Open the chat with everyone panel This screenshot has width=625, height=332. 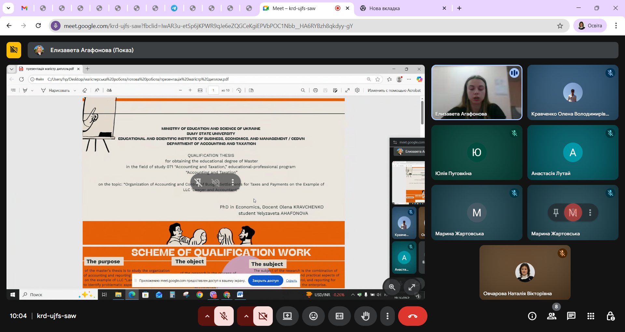pyautogui.click(x=571, y=316)
